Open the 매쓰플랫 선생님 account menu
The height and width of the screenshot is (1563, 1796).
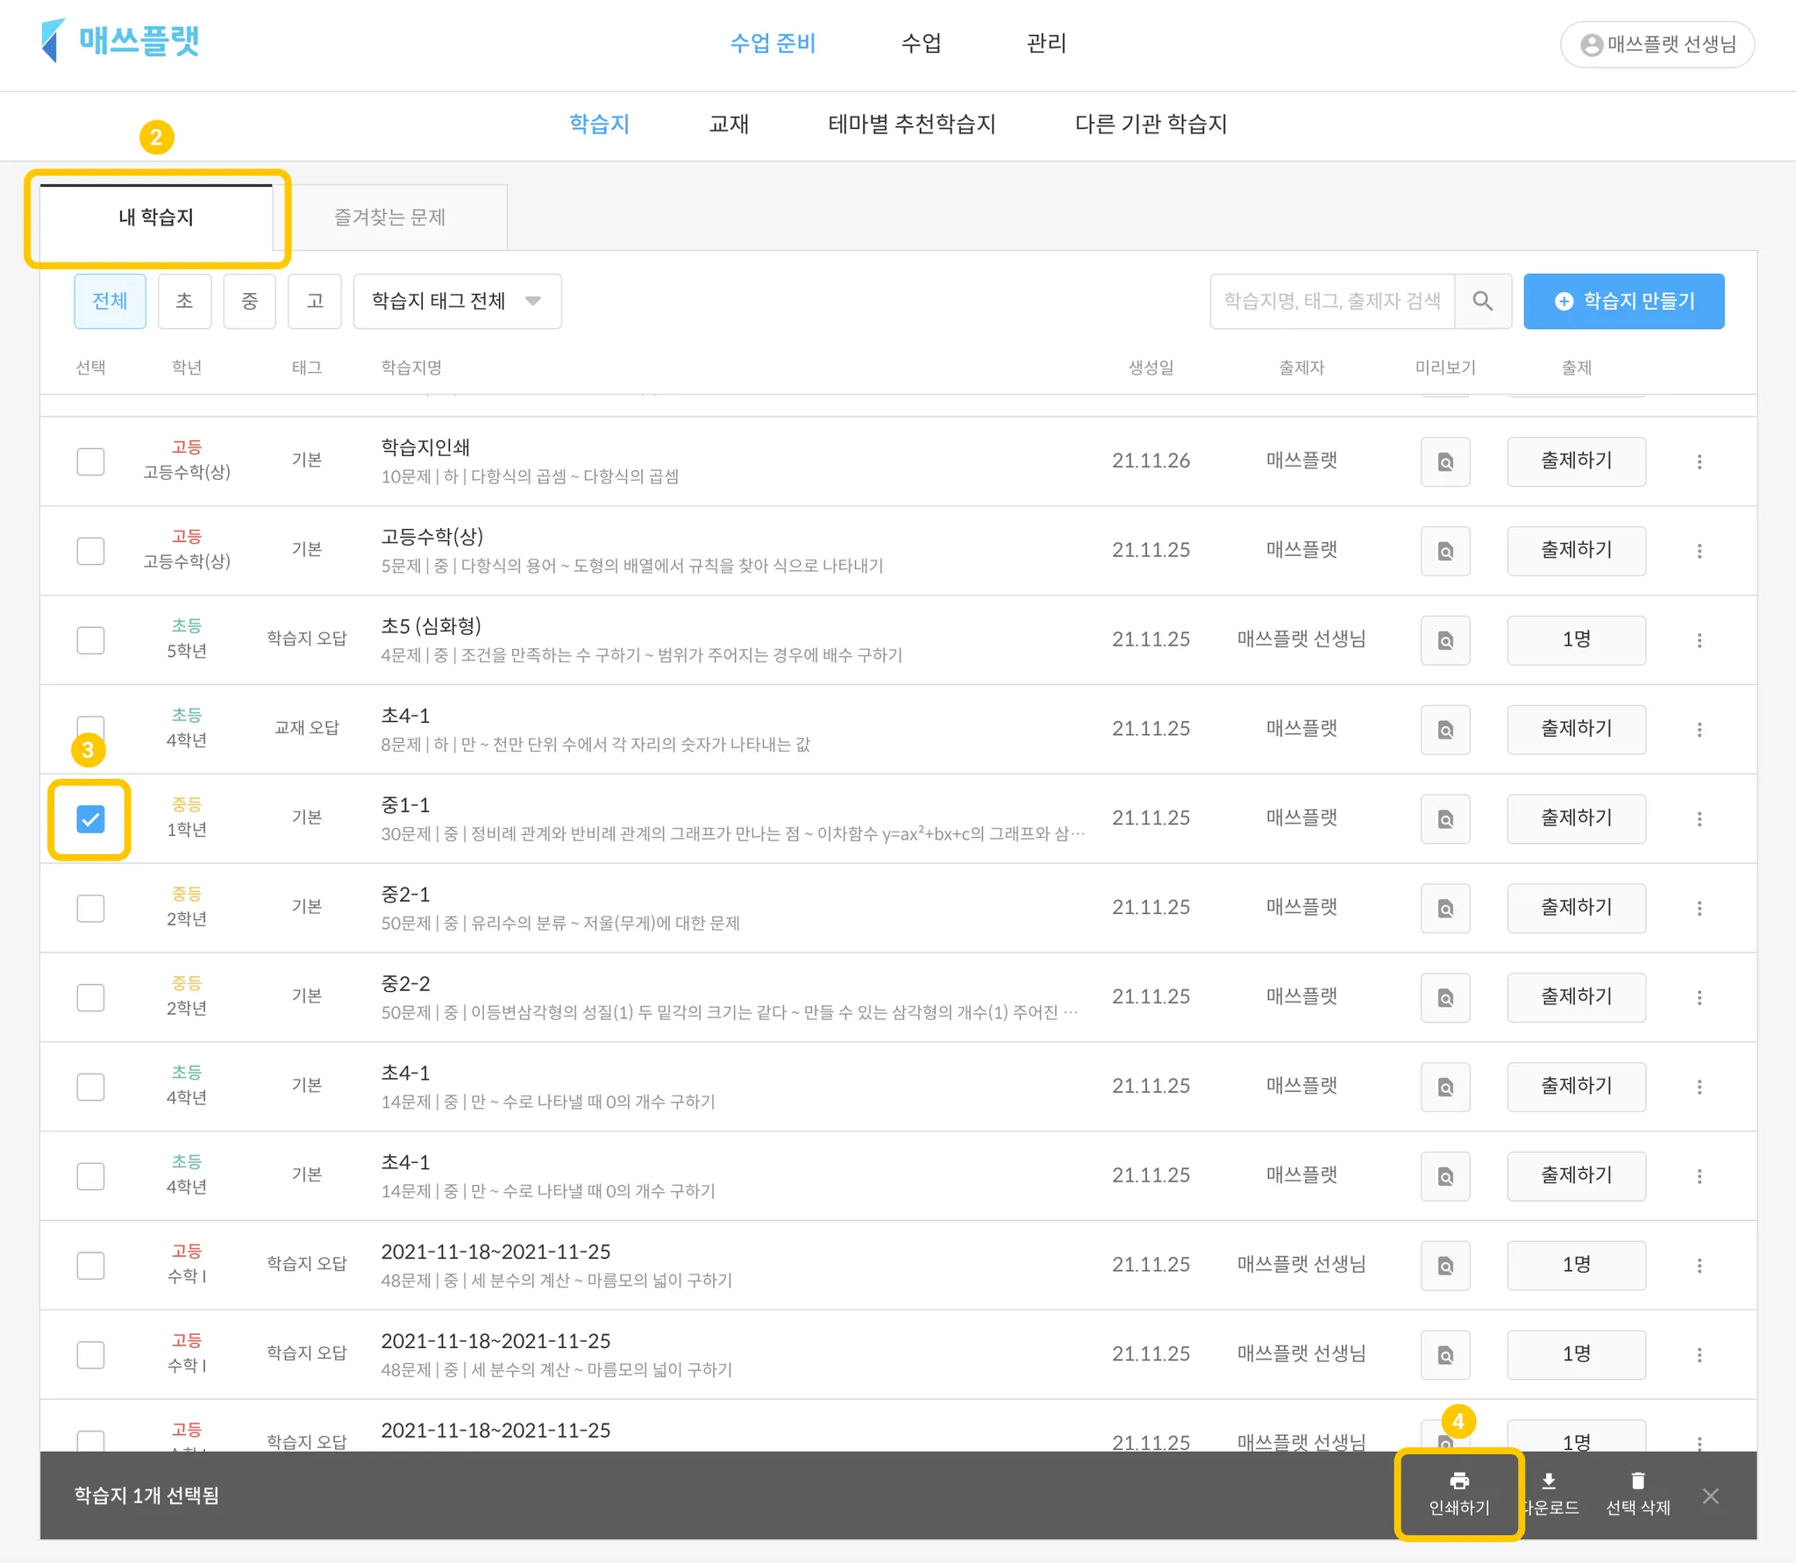1657,44
